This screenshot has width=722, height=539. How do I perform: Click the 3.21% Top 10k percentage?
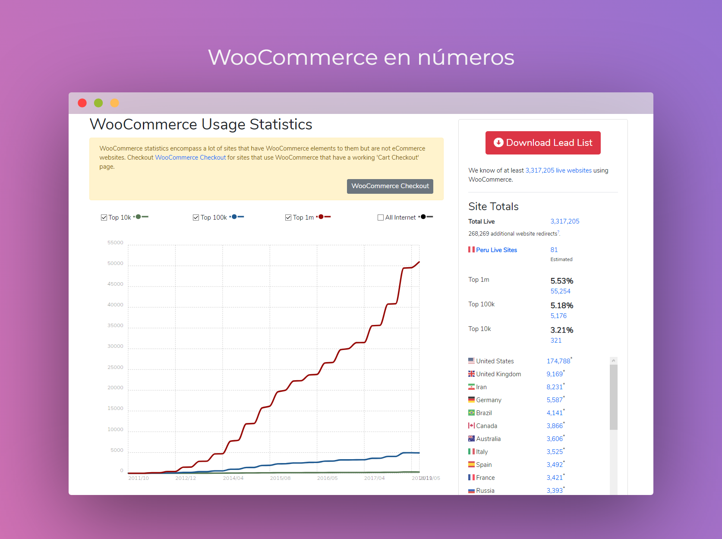click(x=561, y=330)
